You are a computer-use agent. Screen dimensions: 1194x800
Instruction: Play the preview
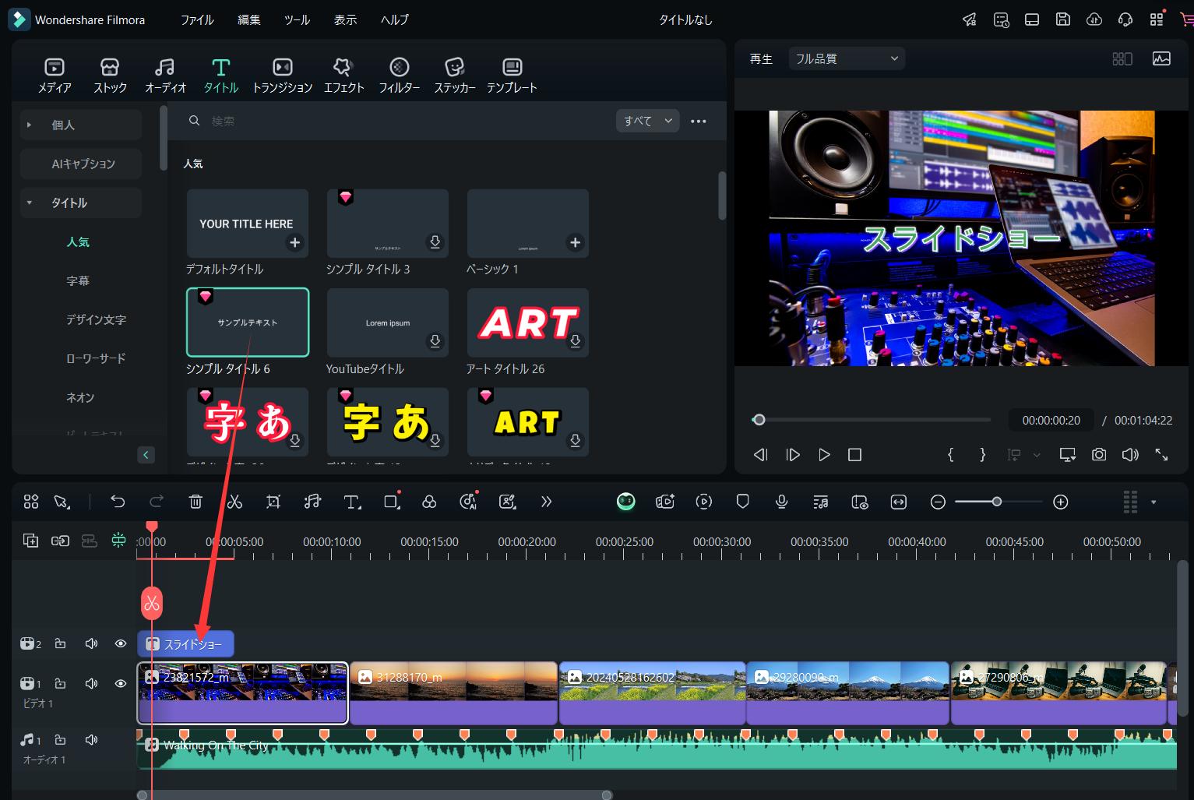[823, 454]
